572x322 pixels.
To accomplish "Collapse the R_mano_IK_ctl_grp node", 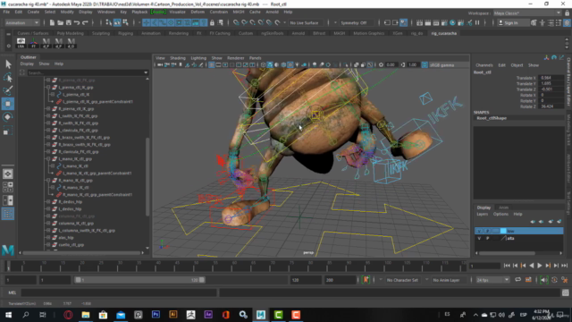I will pos(48,181).
